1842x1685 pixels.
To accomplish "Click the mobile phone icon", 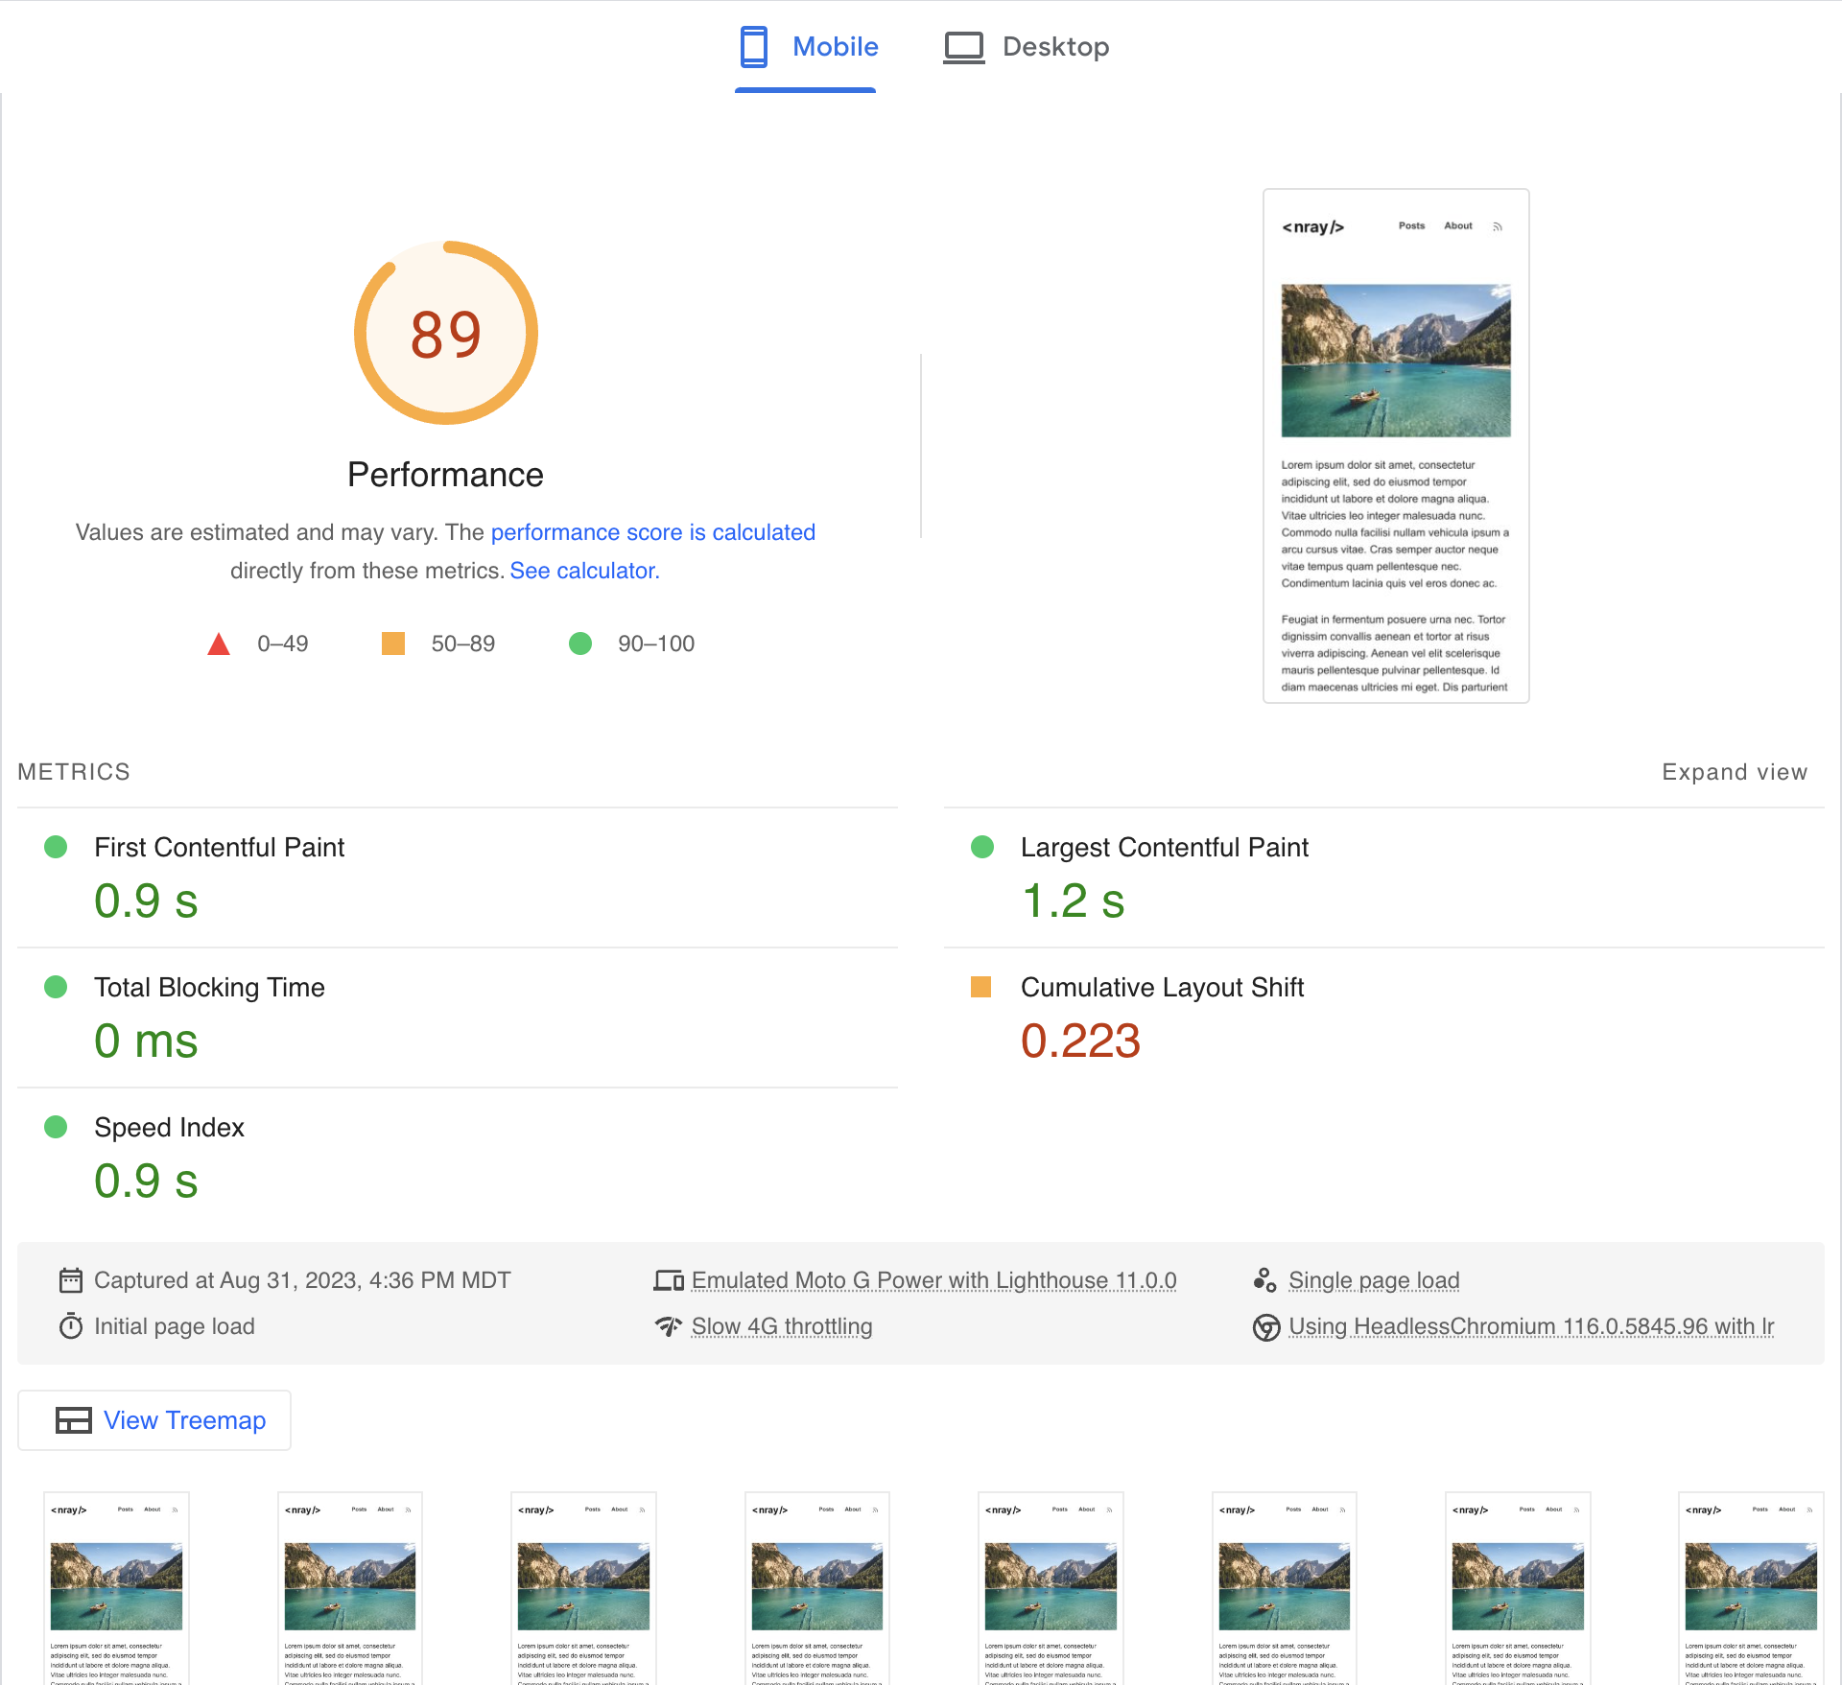I will click(754, 46).
